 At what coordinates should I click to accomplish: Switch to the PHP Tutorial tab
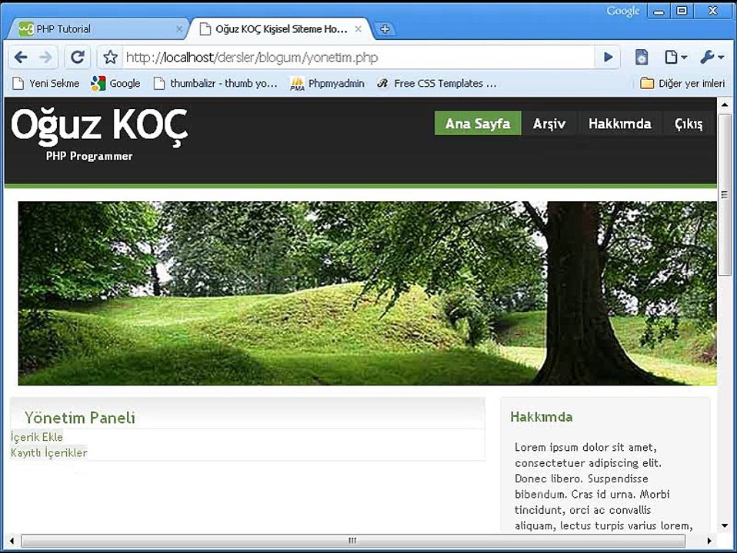point(95,29)
